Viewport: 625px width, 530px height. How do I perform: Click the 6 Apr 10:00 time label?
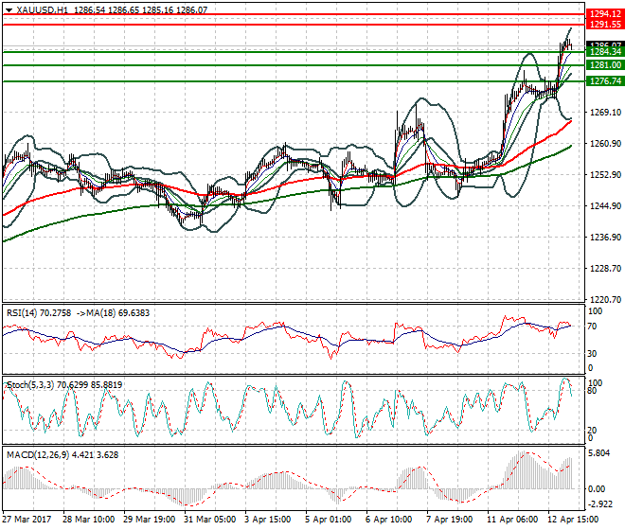click(388, 520)
